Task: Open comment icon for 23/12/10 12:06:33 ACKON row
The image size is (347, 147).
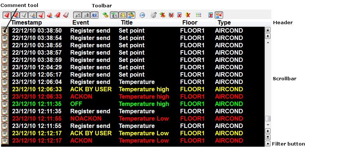Action: (5, 97)
